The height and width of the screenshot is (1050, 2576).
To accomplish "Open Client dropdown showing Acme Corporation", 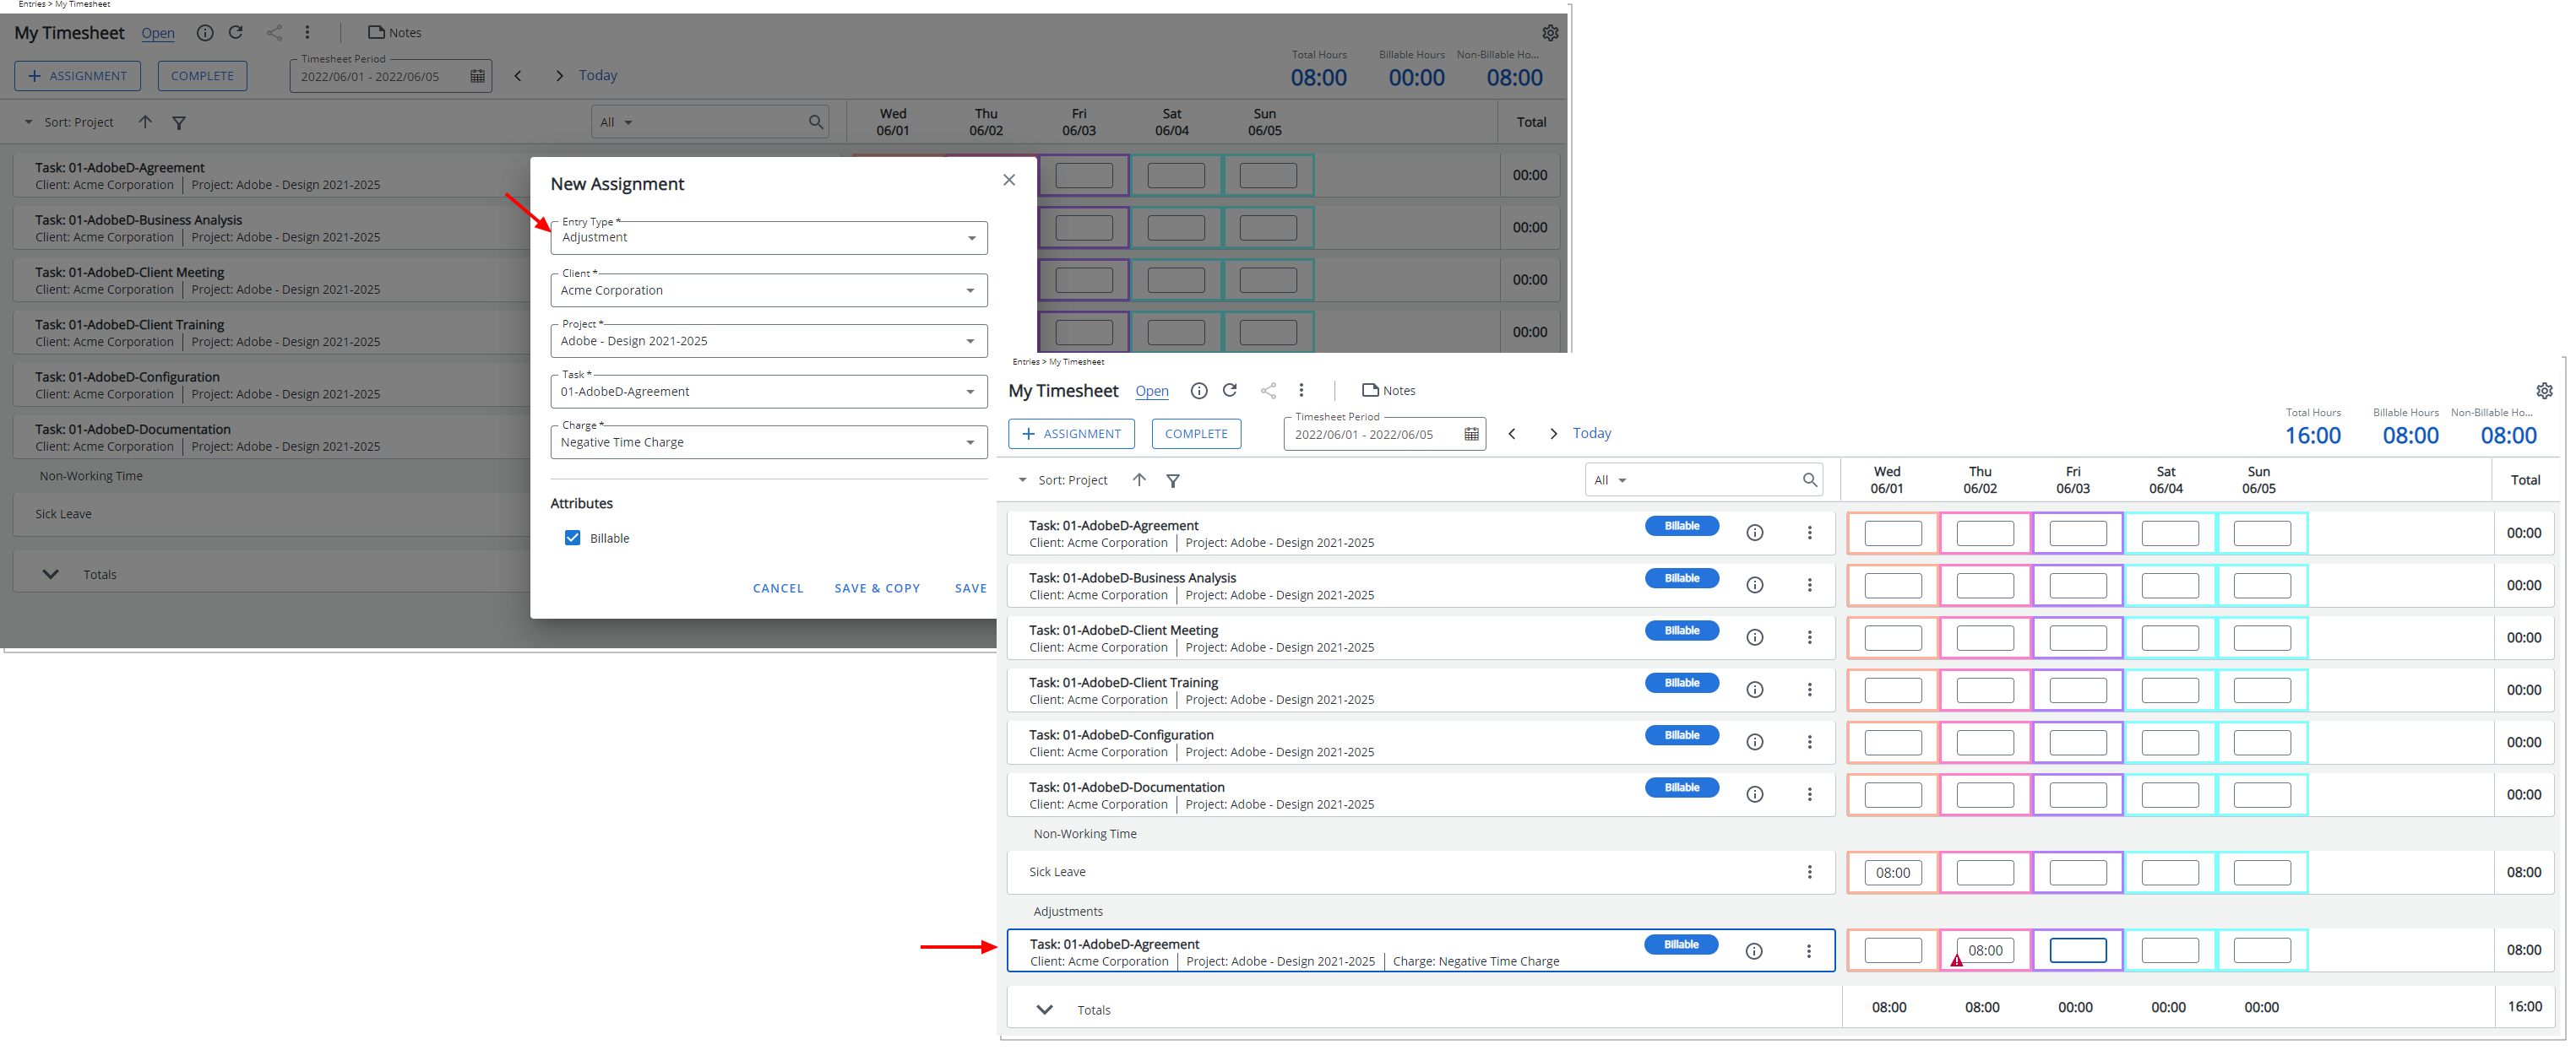I will (768, 290).
